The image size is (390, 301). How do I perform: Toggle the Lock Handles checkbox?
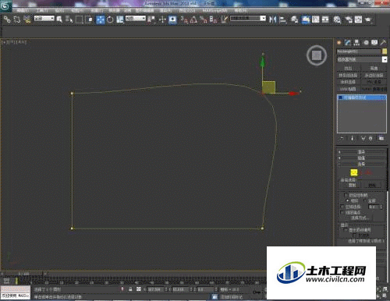pos(346,195)
